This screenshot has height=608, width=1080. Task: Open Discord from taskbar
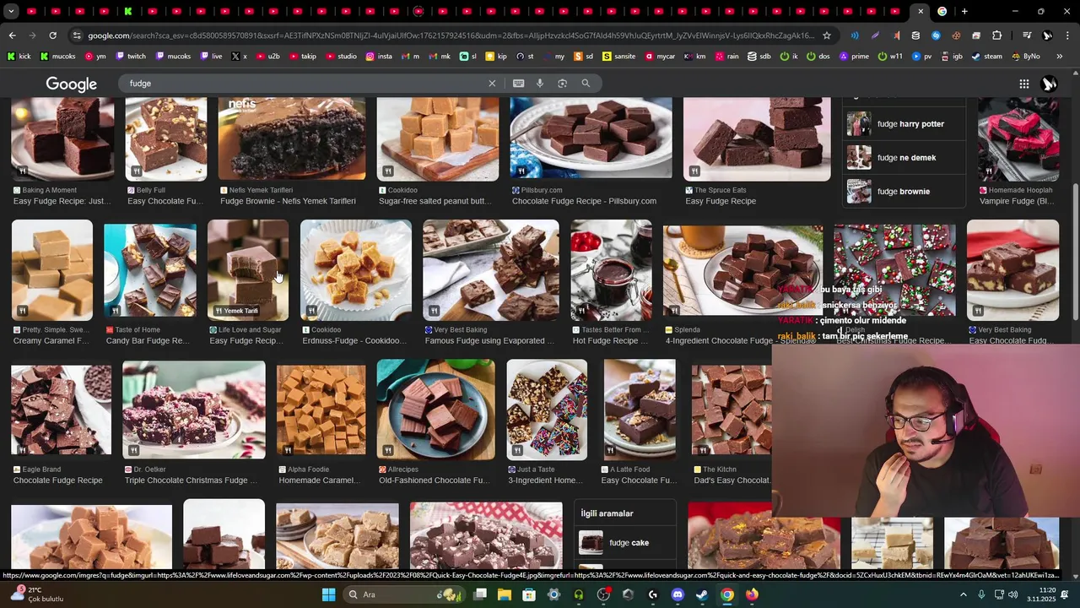pos(677,594)
